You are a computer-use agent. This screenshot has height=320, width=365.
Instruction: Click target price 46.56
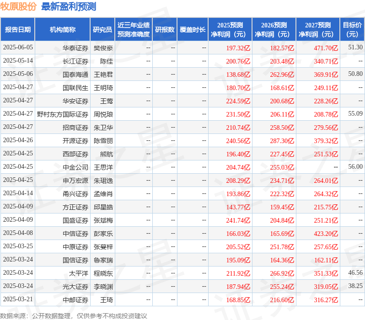355,272
